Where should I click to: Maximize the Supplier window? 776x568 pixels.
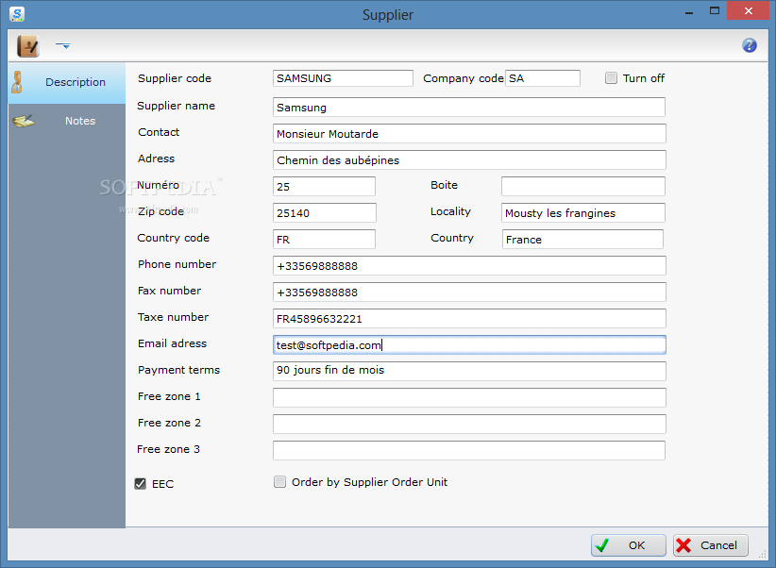[x=714, y=11]
